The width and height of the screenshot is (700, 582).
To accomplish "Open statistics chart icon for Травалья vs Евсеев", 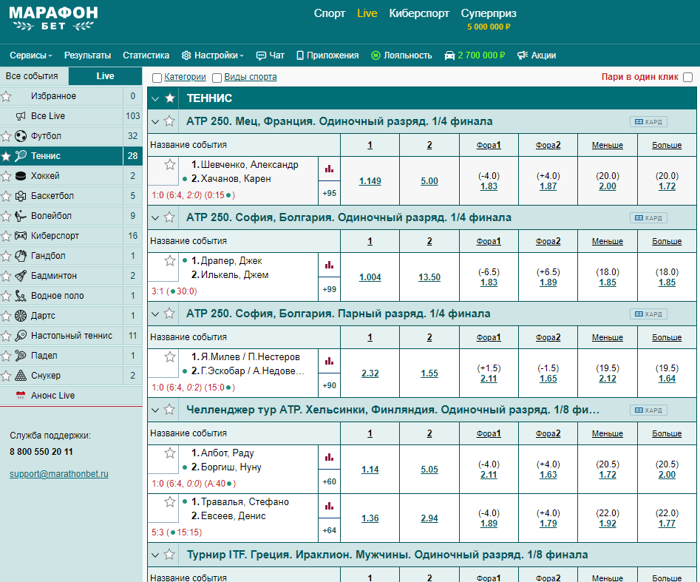I will click(x=329, y=506).
